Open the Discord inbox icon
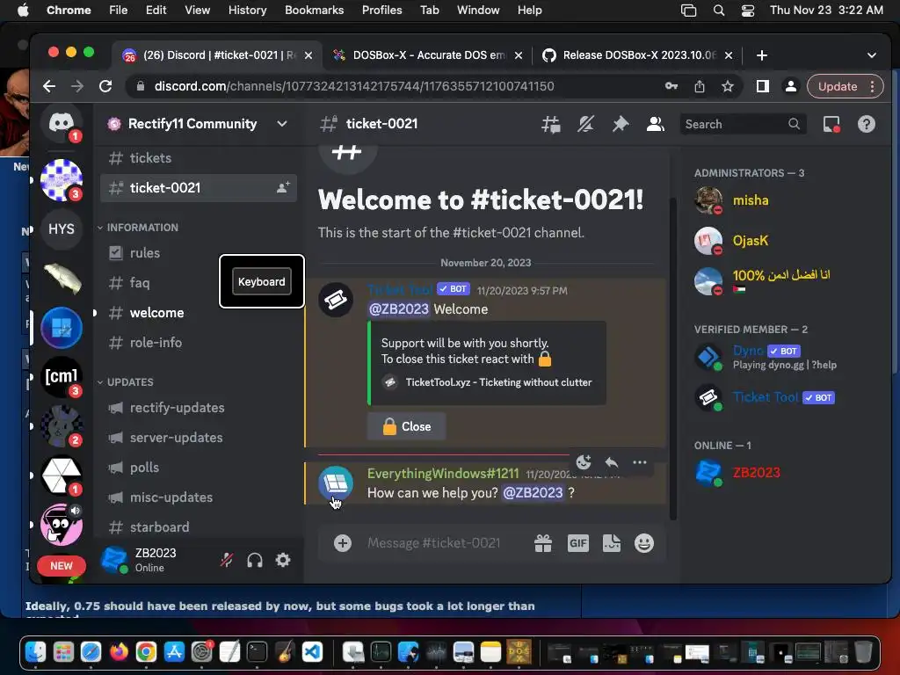This screenshot has width=900, height=675. pyautogui.click(x=831, y=124)
